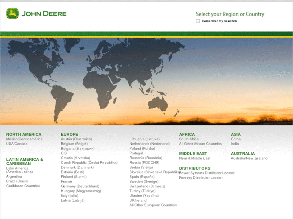Open Latin America (America Latina) link
293x219 pixels.
[x=19, y=170]
